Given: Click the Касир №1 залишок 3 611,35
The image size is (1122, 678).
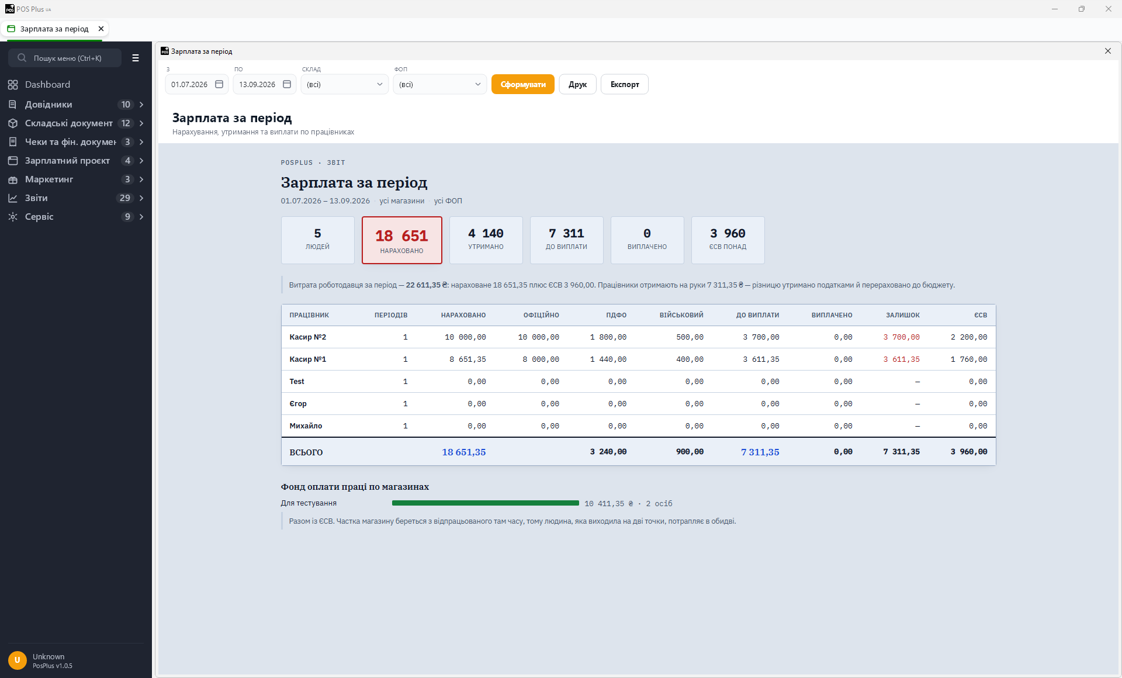Looking at the screenshot, I should click(901, 359).
